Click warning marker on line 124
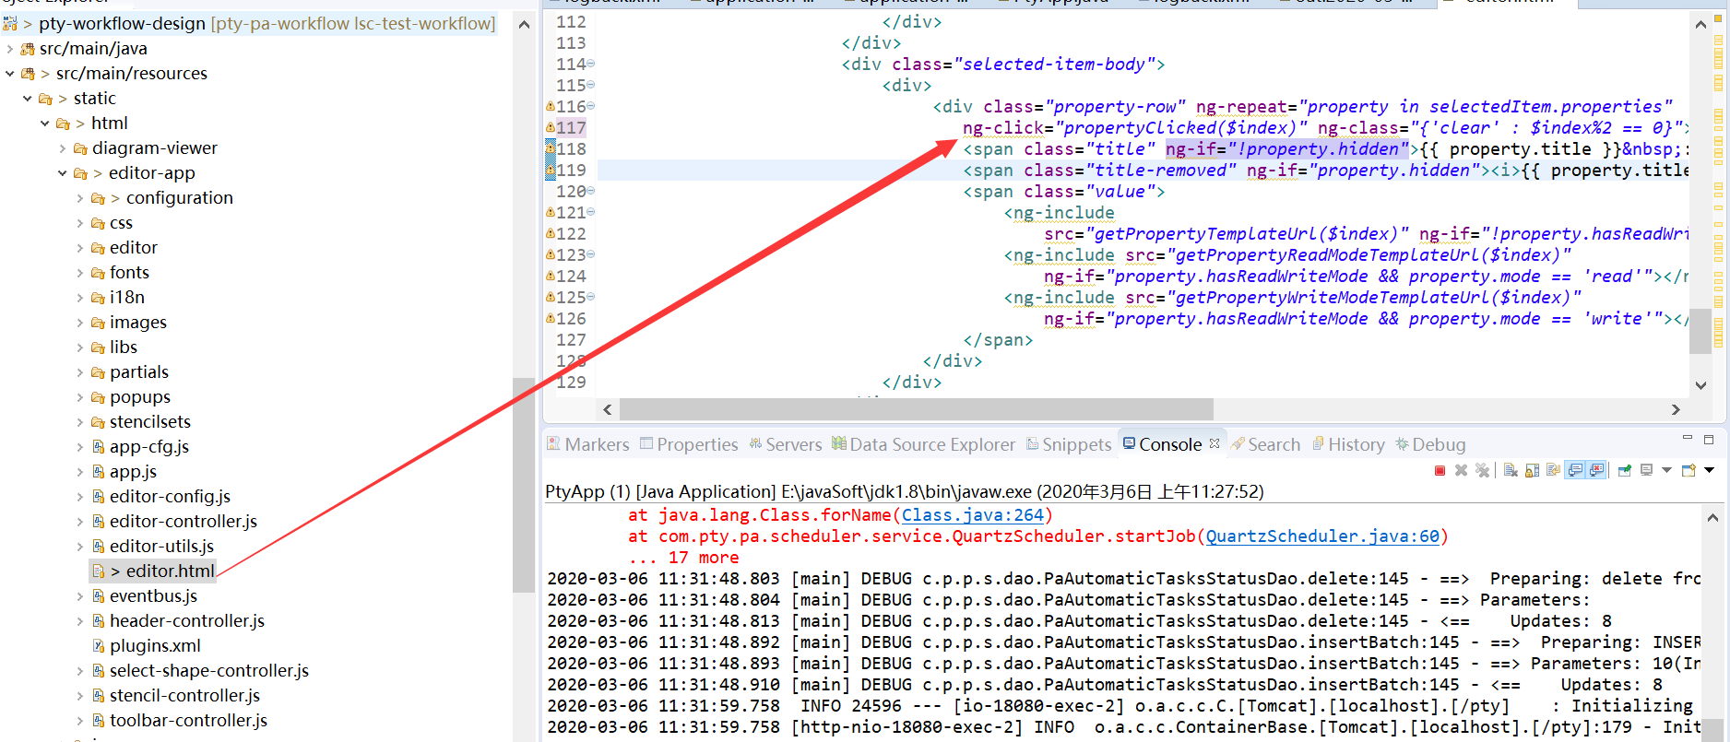Viewport: 1730px width, 742px height. [551, 277]
